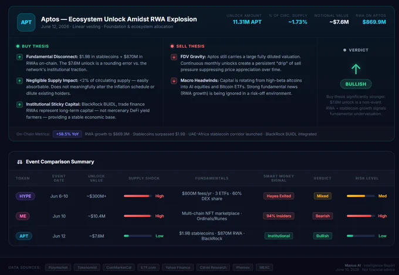Click the BULLISH verdict badge
This screenshot has height=275, width=399.
[x=356, y=84]
